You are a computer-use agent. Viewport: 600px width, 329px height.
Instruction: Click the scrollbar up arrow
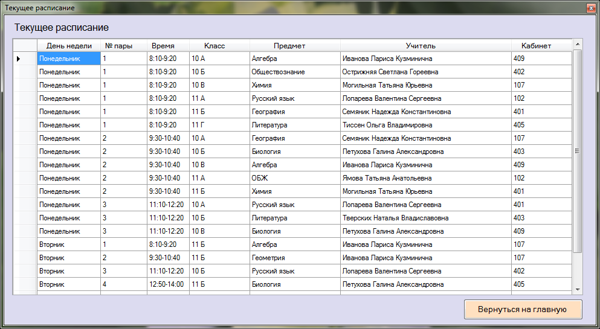coord(578,45)
